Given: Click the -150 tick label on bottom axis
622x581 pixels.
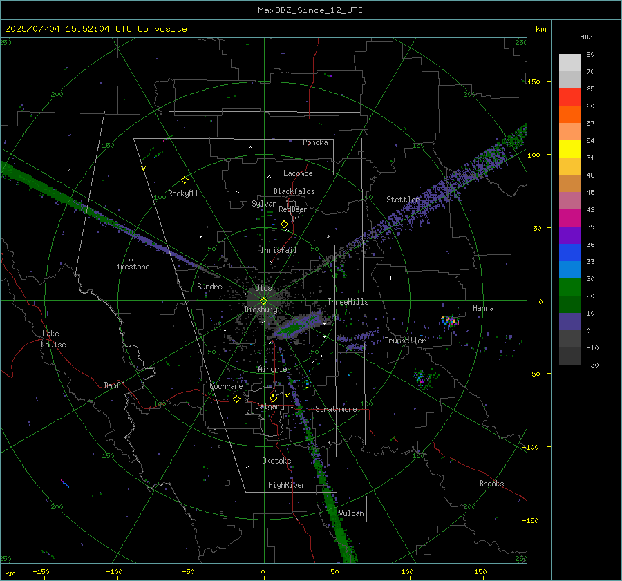Looking at the screenshot, I should coord(41,571).
